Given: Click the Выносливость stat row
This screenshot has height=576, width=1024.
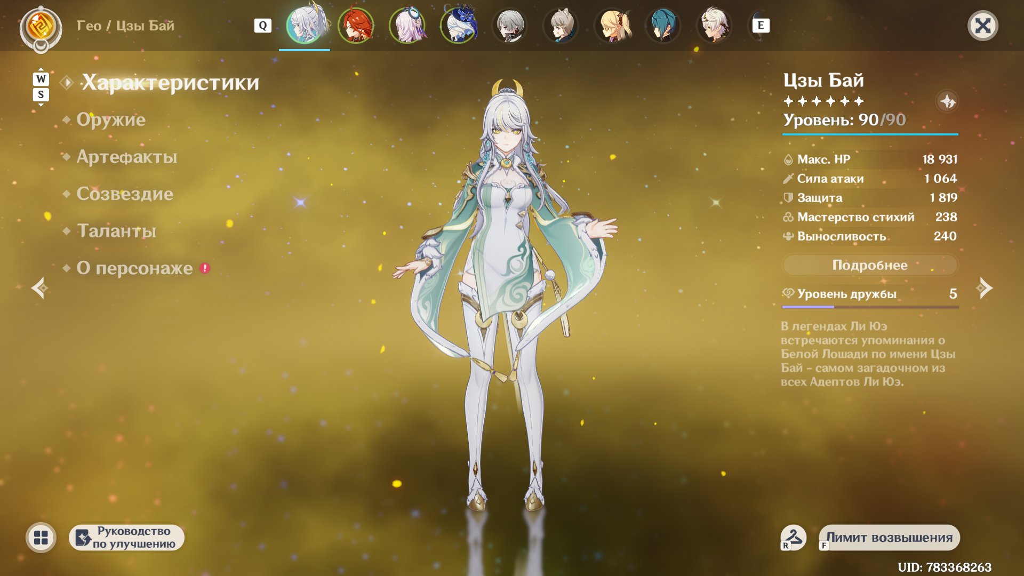Looking at the screenshot, I should [x=870, y=236].
